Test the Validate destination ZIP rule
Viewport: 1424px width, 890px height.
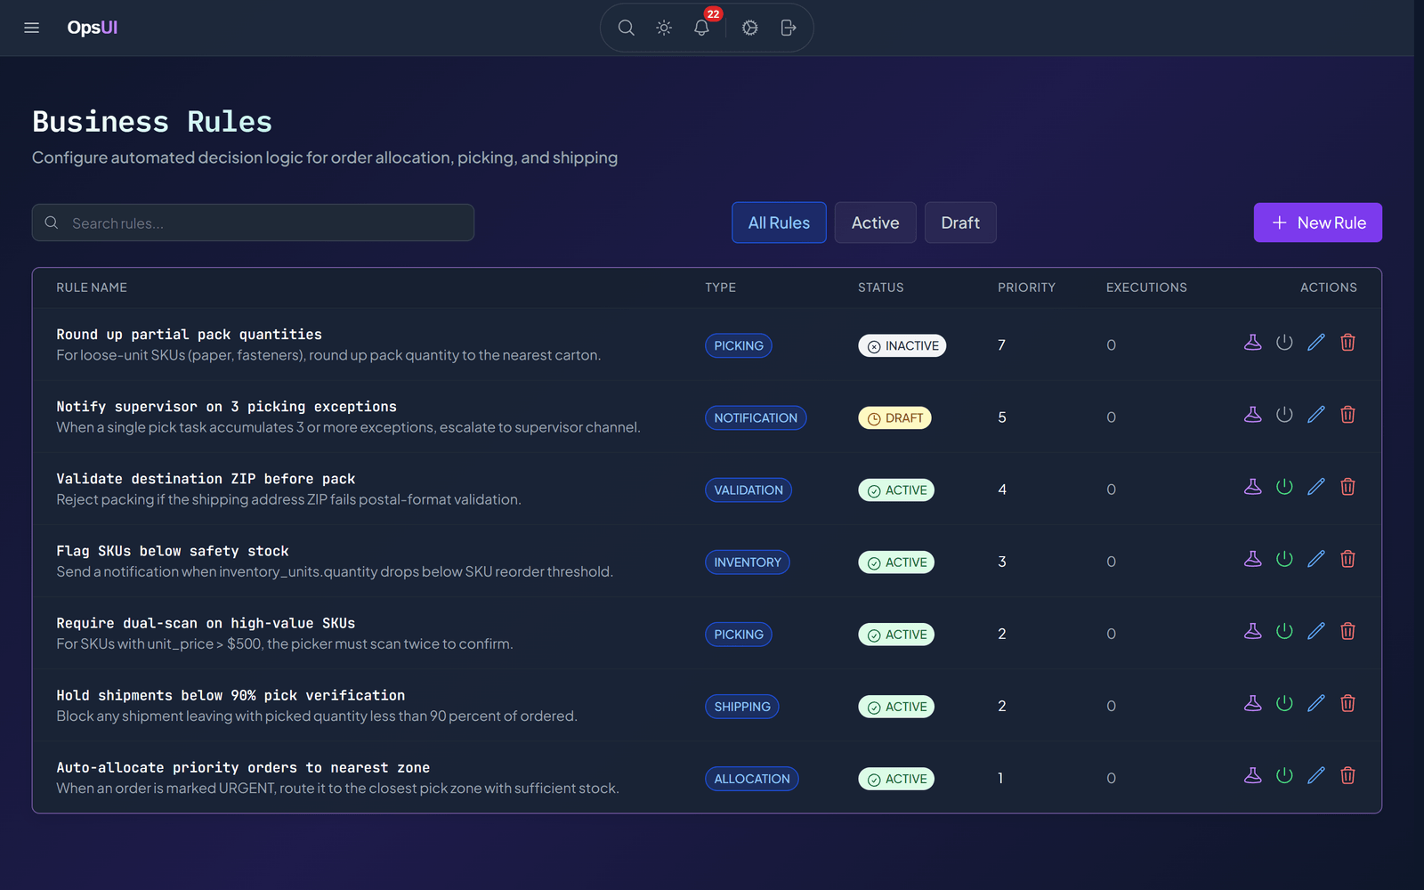[x=1253, y=487]
